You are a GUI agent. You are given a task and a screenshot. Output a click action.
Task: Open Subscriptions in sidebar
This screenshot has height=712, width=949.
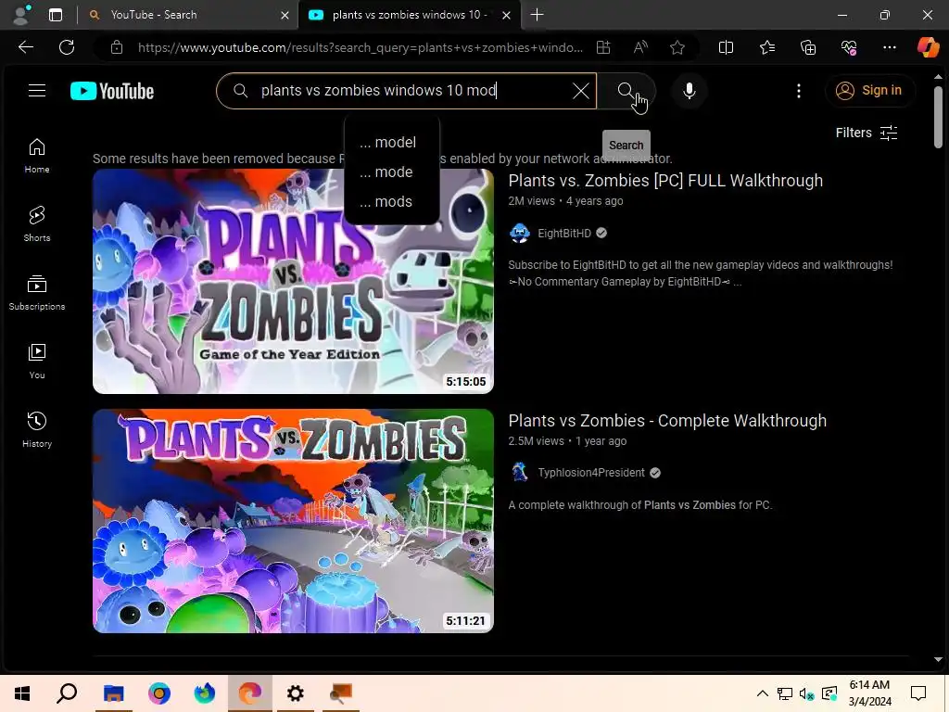tap(37, 293)
